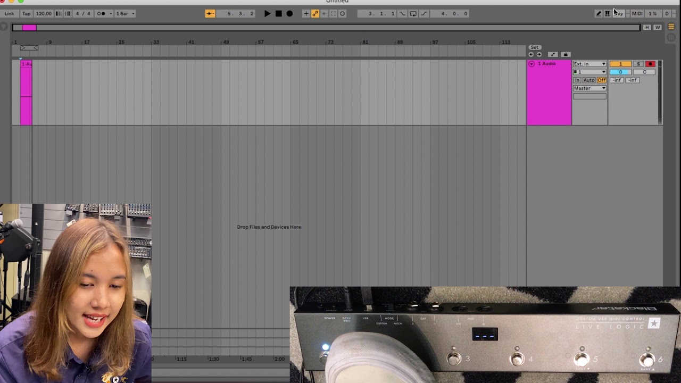Image resolution: width=681 pixels, height=383 pixels.
Task: Click the MIDI Arrangement Overdub plus icon
Action: click(306, 13)
